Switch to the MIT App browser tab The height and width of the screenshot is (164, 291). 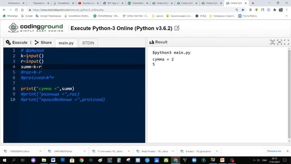pos(113,3)
